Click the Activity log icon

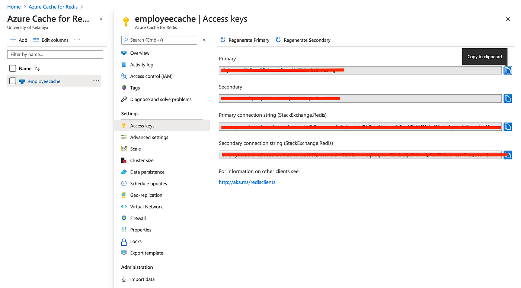tap(124, 65)
